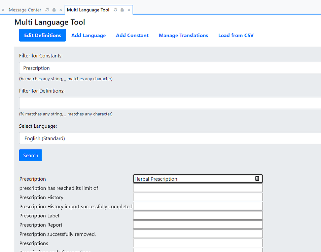Select the Multi Language Tool tab
This screenshot has width=321, height=252.
point(88,10)
